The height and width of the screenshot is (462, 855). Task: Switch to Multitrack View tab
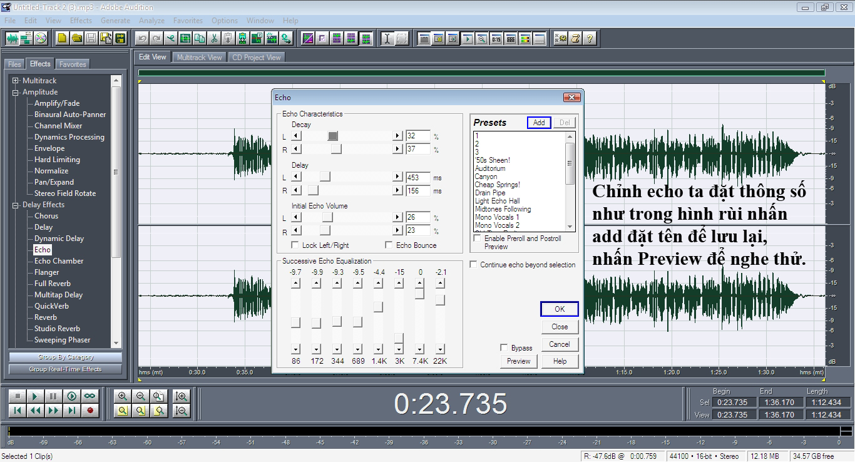pos(199,57)
